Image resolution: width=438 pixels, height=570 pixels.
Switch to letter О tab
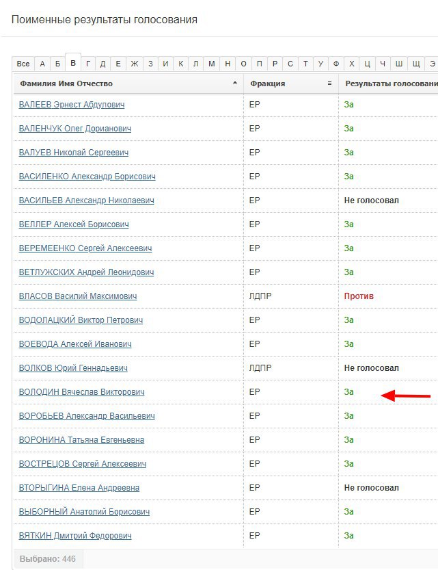[243, 64]
